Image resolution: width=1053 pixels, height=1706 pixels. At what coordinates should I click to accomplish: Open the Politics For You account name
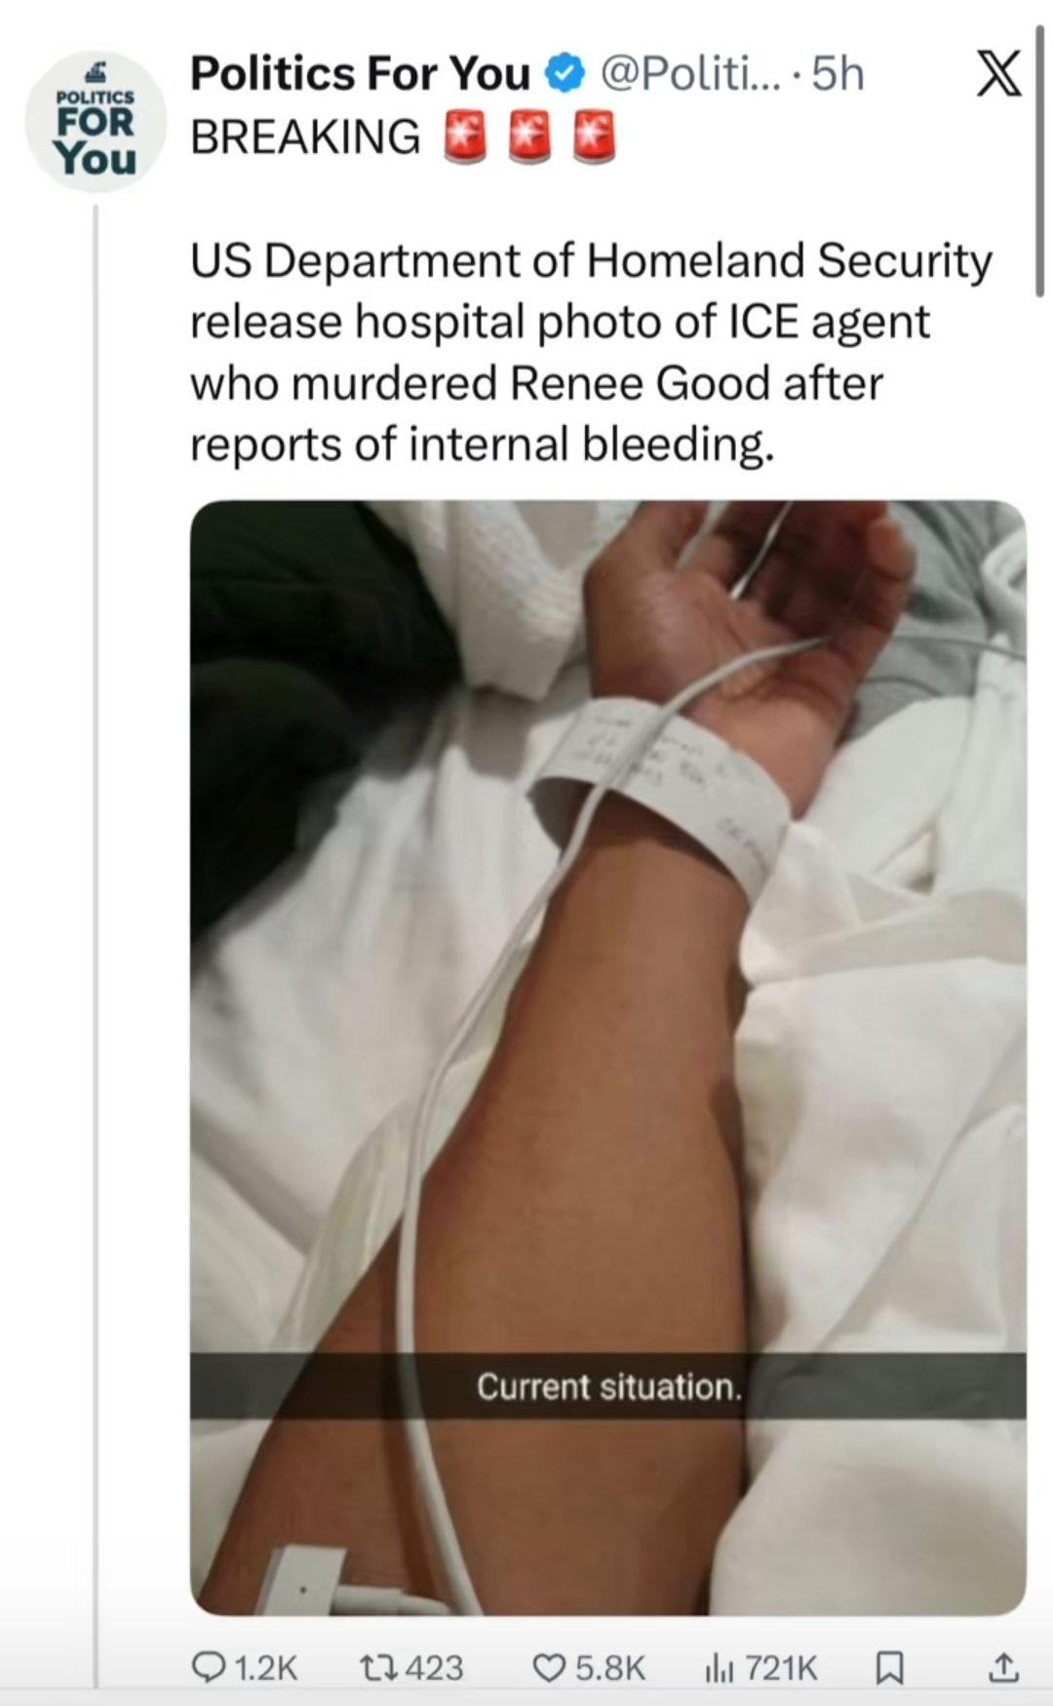click(360, 74)
